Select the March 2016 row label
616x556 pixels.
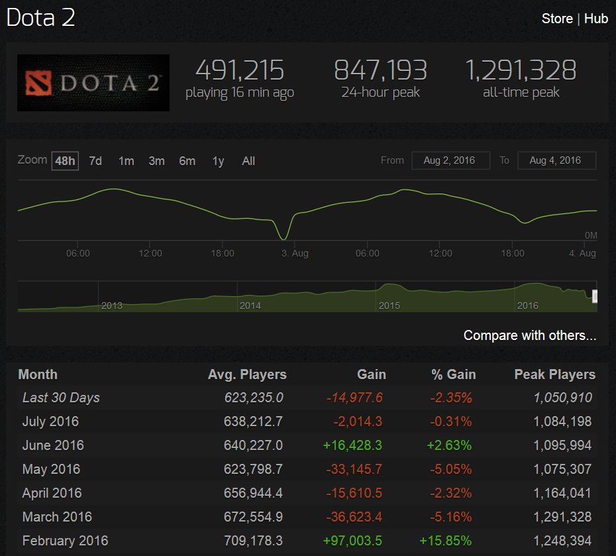(57, 517)
